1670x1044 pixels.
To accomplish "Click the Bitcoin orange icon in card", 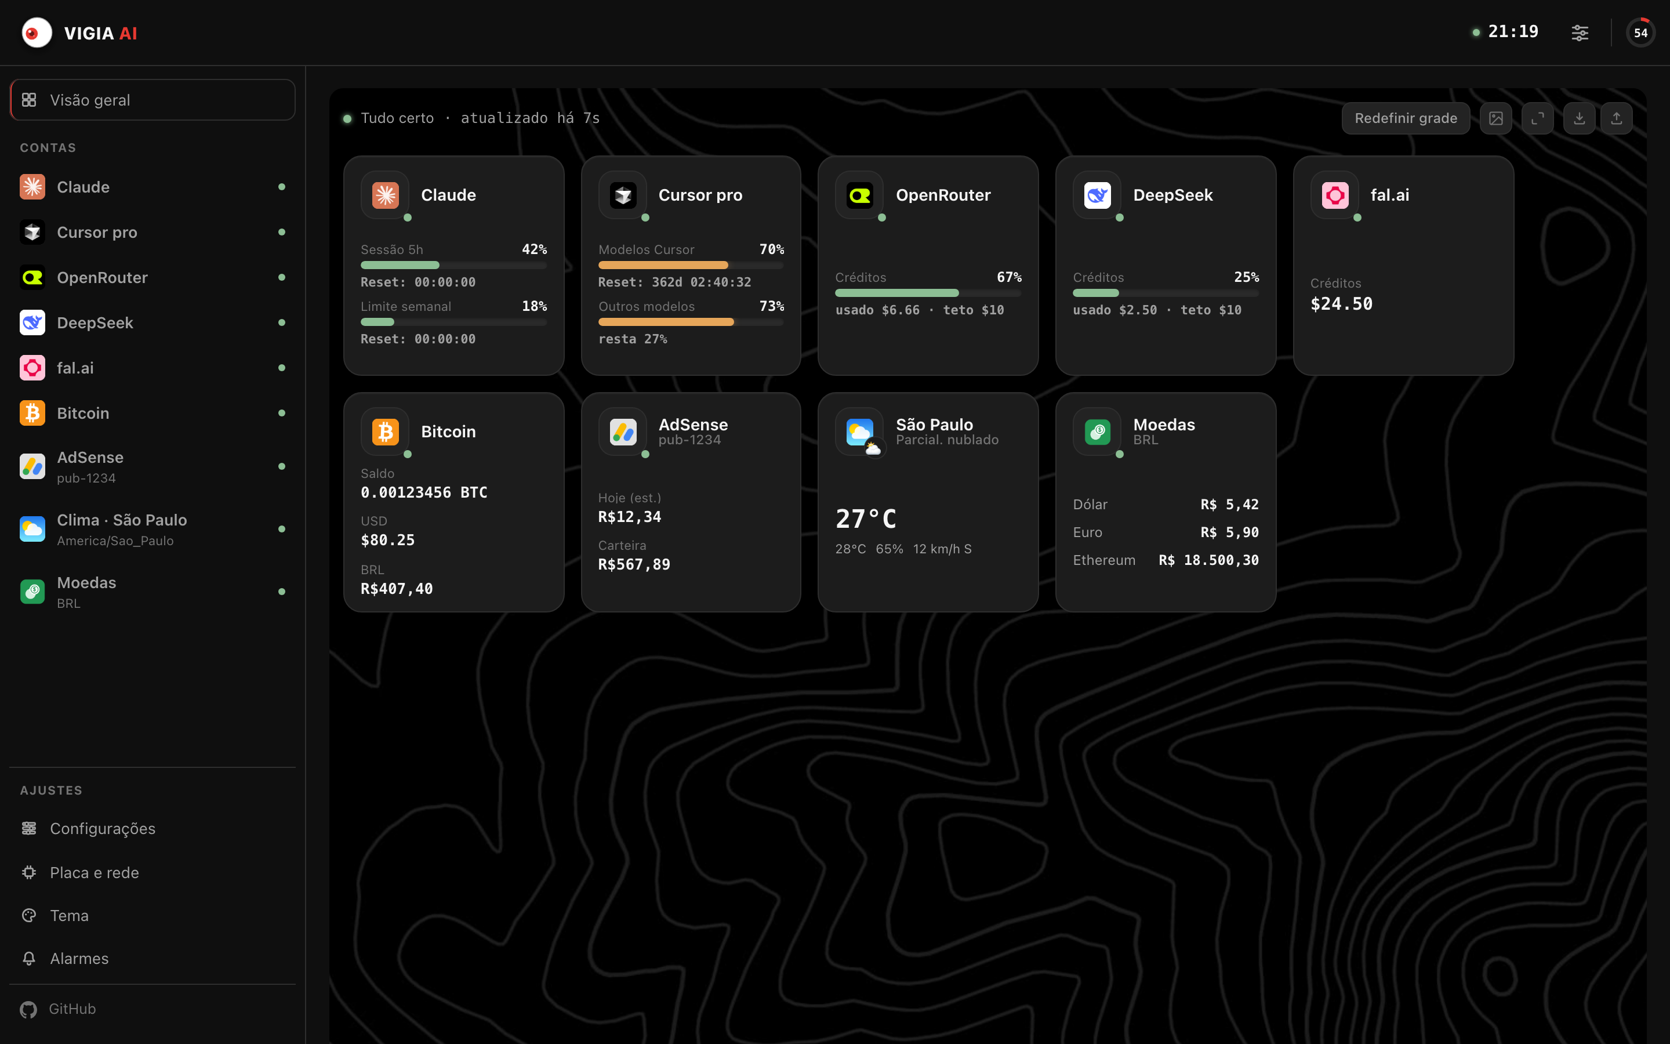I will [385, 432].
